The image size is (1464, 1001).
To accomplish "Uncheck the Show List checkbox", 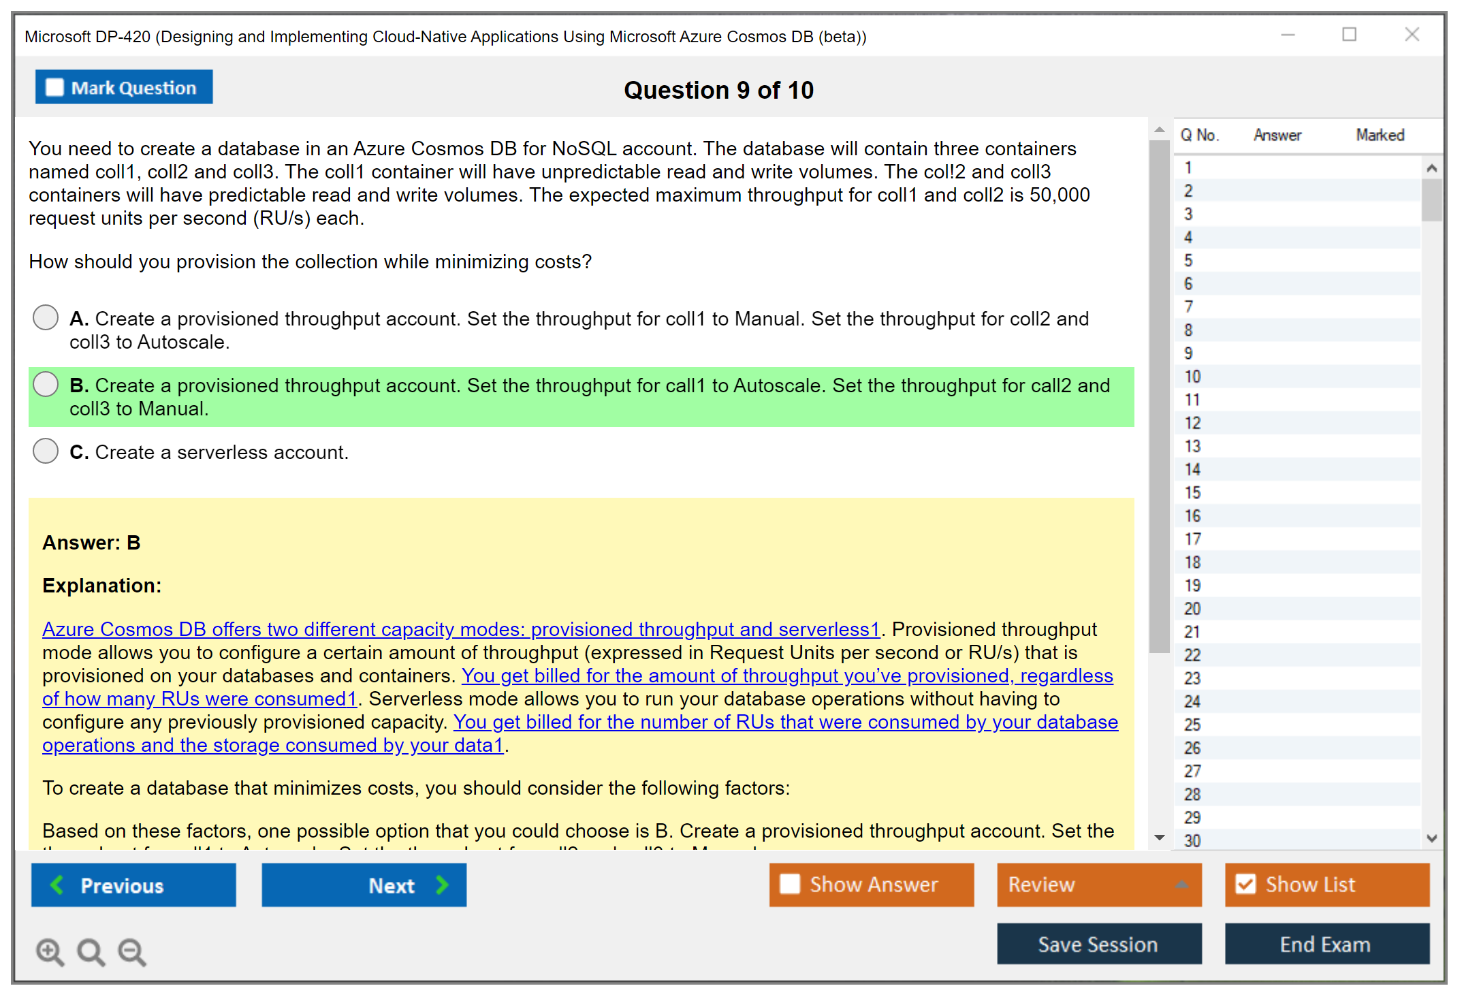I will pyautogui.click(x=1245, y=884).
